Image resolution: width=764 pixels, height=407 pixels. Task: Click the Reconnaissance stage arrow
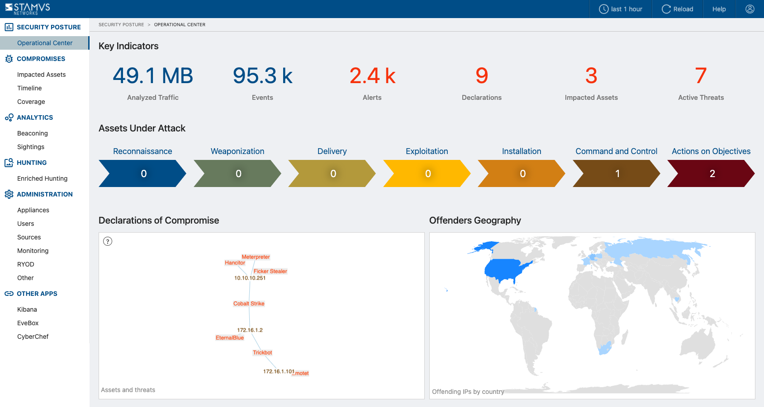point(142,173)
